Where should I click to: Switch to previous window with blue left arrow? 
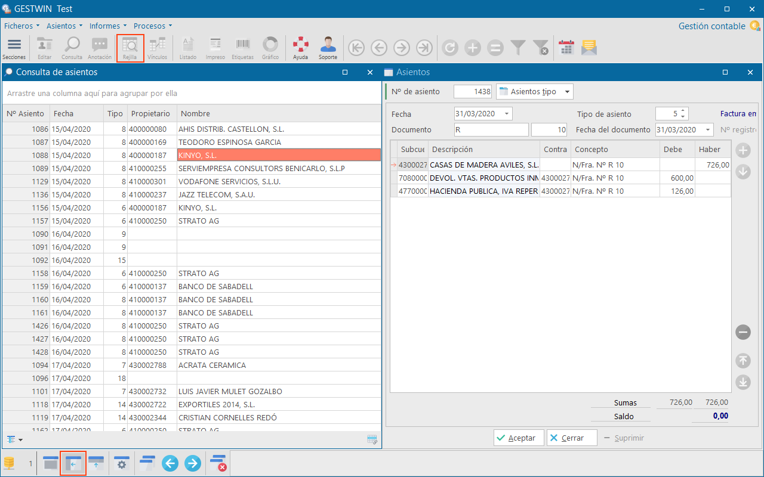click(x=170, y=463)
